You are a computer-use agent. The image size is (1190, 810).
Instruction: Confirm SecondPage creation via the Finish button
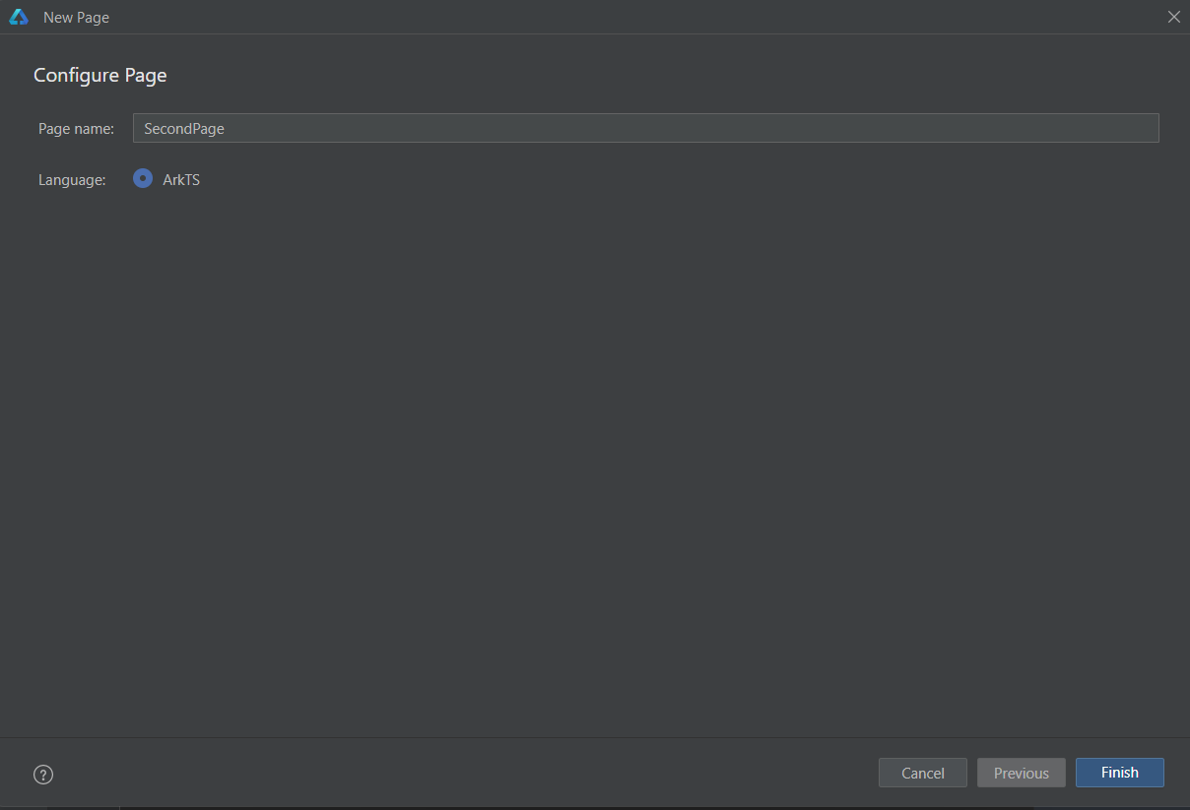point(1120,773)
